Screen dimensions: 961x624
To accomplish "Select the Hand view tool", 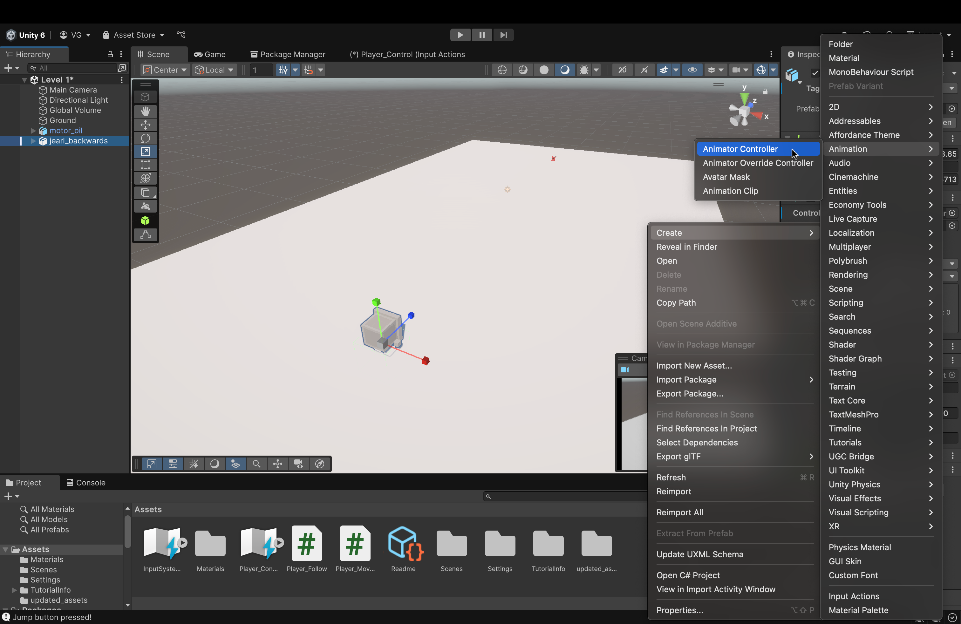I will click(145, 111).
